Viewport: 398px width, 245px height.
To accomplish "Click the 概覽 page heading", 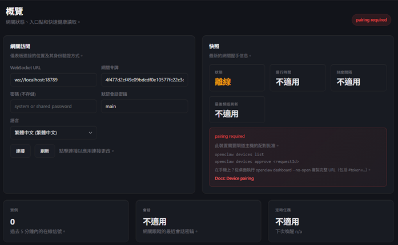I will pyautogui.click(x=15, y=11).
